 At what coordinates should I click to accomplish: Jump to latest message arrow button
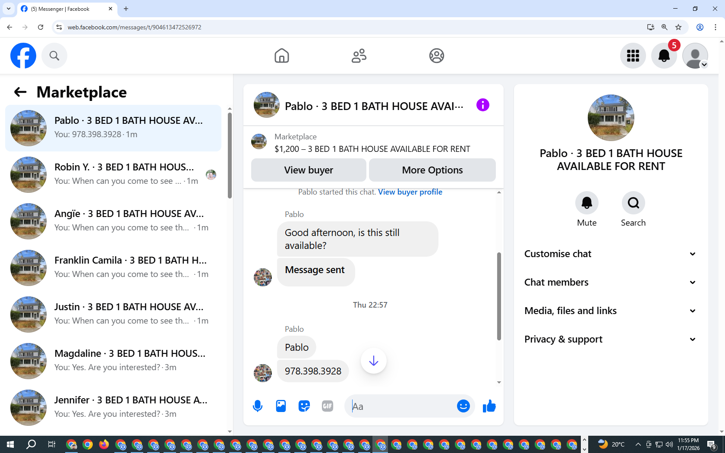click(374, 361)
